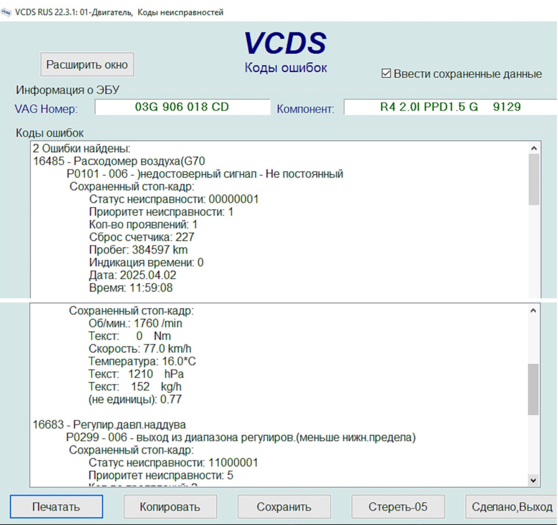The image size is (558, 525).
Task: Select 'Статус неисправности: 00000001' line
Action: coord(174,199)
